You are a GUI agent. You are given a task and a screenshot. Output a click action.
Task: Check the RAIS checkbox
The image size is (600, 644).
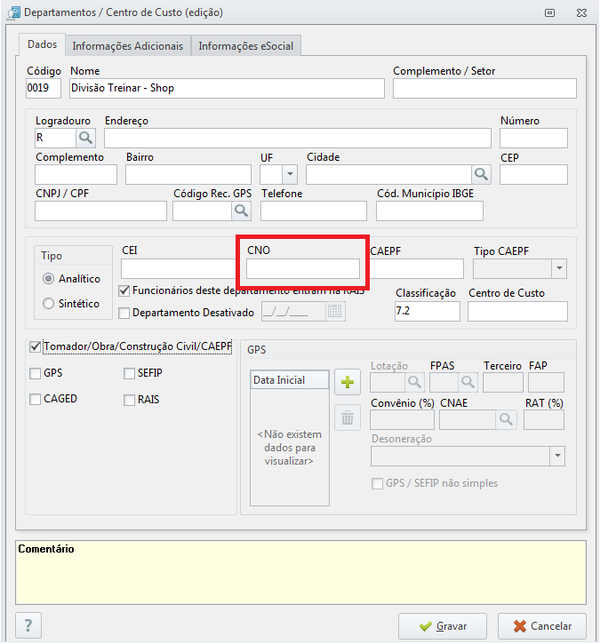click(130, 400)
